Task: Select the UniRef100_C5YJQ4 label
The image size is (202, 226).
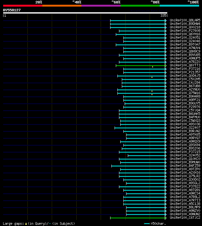Action: tap(185, 110)
